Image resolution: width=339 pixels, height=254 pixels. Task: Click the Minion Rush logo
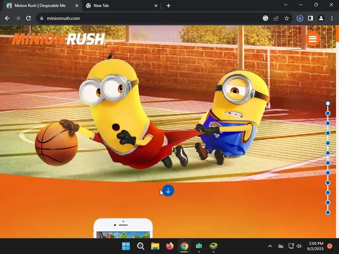tap(58, 39)
